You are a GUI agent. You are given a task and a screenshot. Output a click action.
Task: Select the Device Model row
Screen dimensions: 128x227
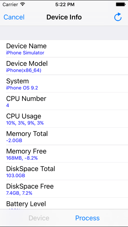pyautogui.click(x=64, y=66)
